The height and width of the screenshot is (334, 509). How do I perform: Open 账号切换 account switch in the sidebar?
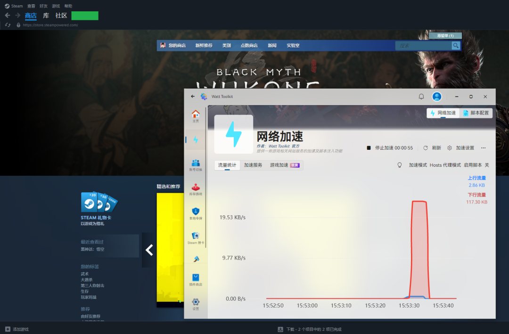(195, 165)
